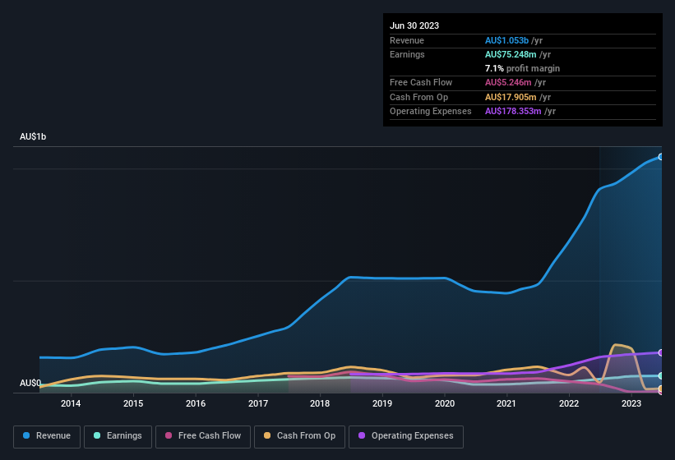Click the 2020 x-axis label
The width and height of the screenshot is (675, 460).
tap(445, 403)
